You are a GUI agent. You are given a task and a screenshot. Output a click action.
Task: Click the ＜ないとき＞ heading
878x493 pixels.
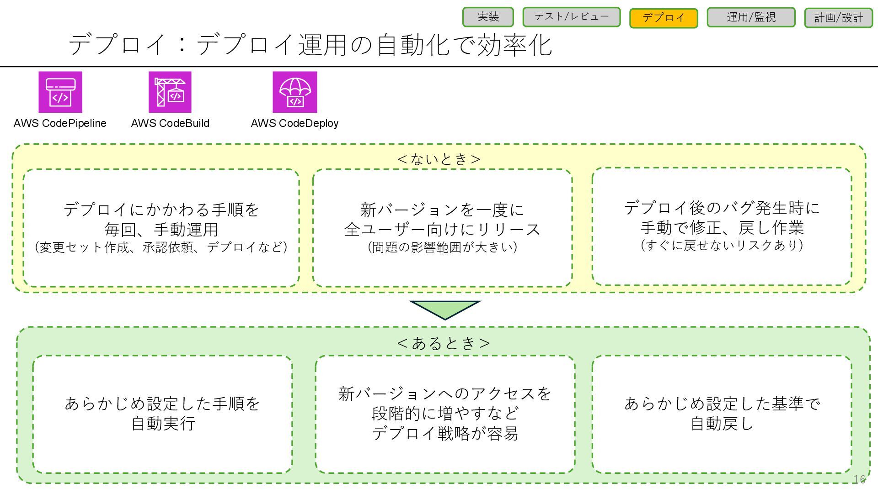(x=439, y=159)
